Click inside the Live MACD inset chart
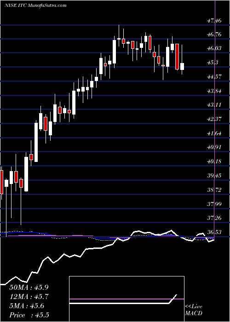Viewport: 230px width, 322px height. coord(126,299)
